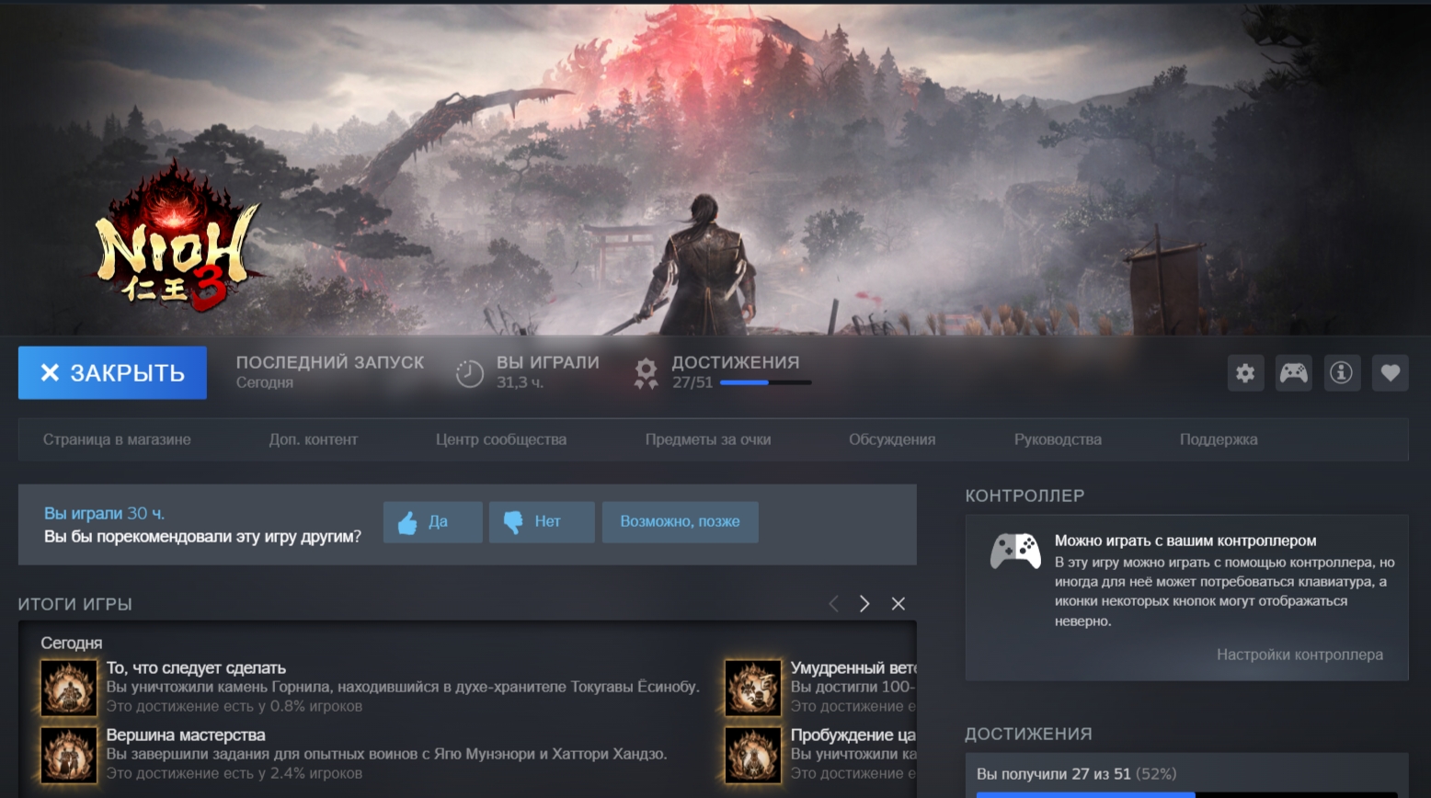Go to 'Центр сообщества' tab
The width and height of the screenshot is (1431, 798).
(501, 439)
